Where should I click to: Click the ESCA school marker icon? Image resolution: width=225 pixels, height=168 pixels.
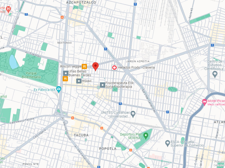[x=167, y=143]
